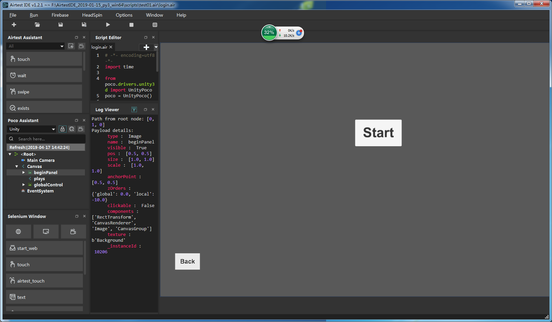The width and height of the screenshot is (552, 322).
Task: Open the log view using the rightmost toolbar icon
Action: [x=155, y=24]
